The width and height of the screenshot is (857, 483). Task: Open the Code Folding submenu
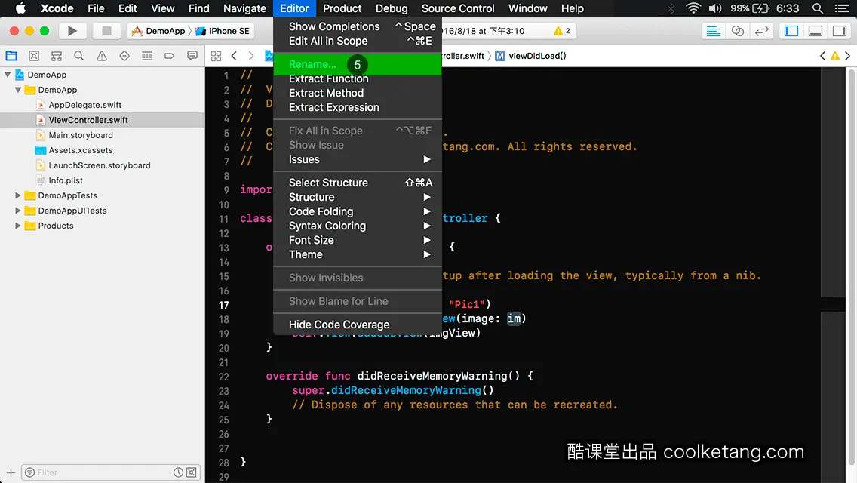tap(358, 211)
